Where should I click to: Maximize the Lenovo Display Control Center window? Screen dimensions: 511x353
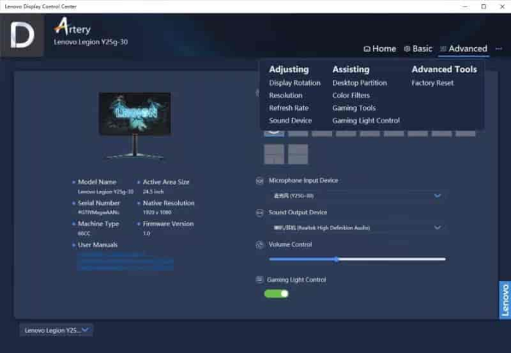click(484, 6)
